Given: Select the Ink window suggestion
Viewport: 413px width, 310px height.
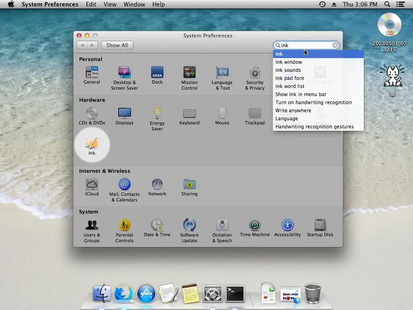Looking at the screenshot, I should (x=318, y=62).
